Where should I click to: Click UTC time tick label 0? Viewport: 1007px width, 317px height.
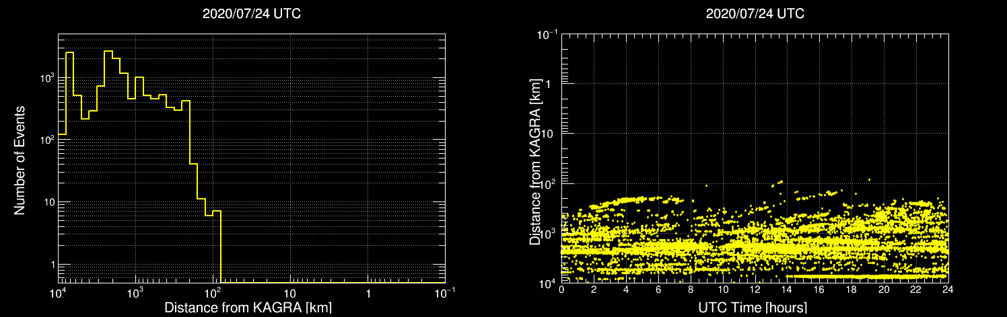click(561, 289)
